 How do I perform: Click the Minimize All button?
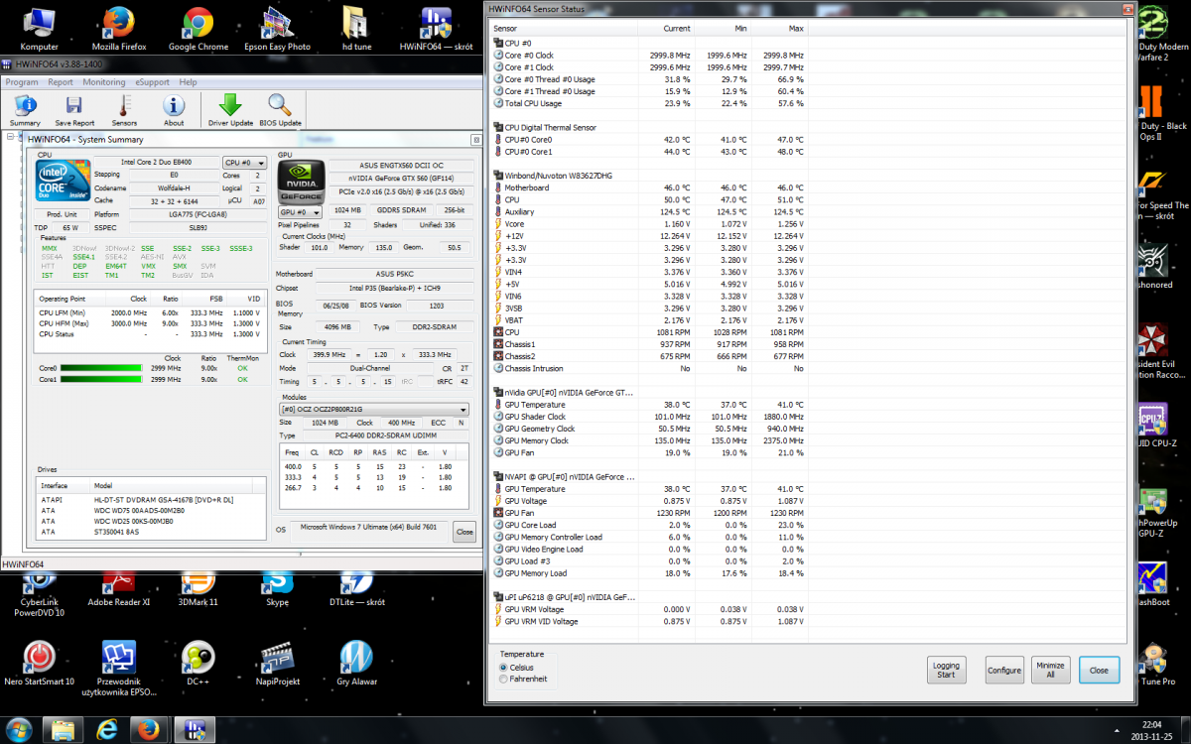1051,670
